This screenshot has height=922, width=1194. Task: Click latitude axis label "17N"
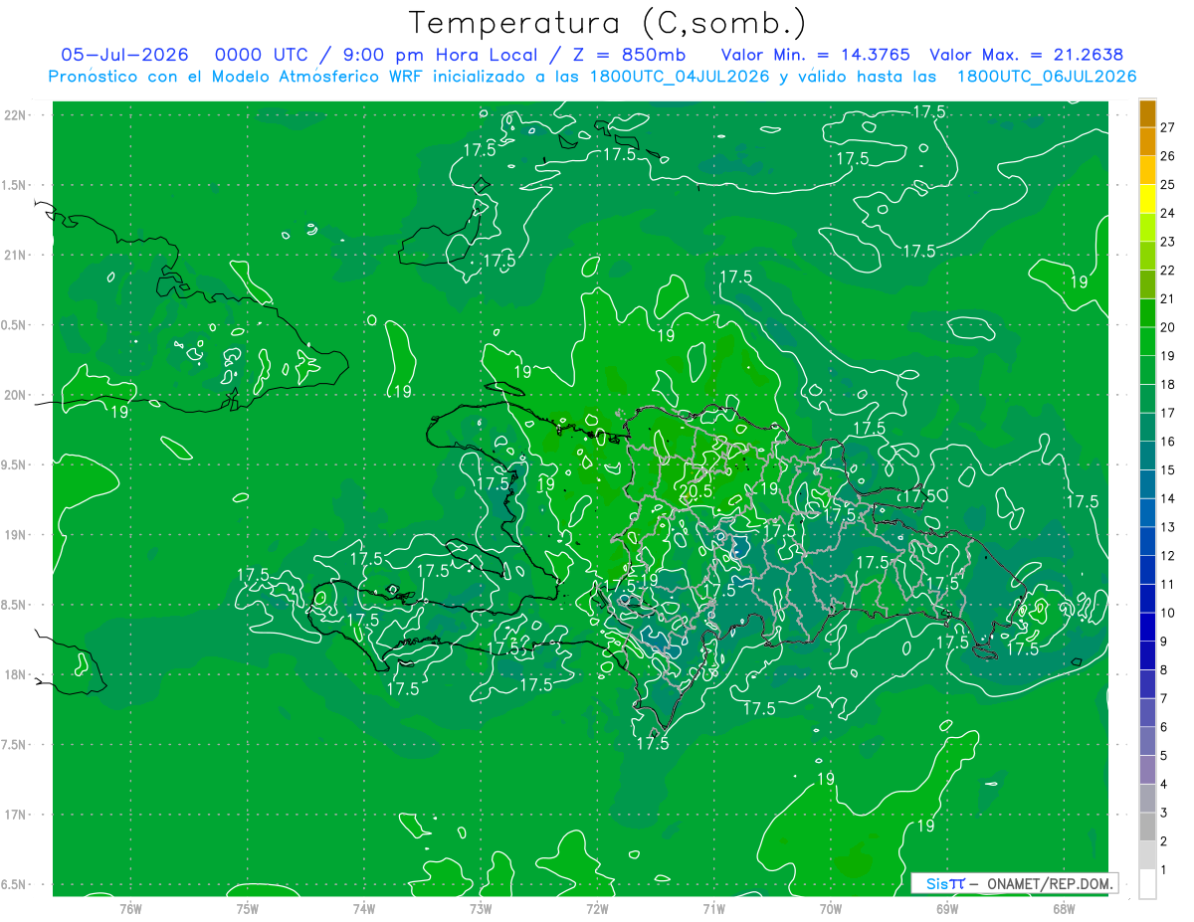[x=15, y=815]
